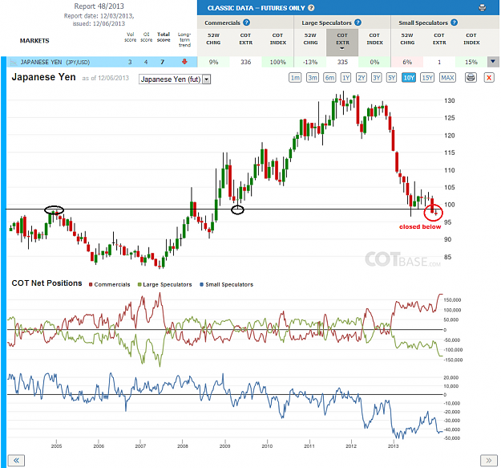The width and height of the screenshot is (501, 468).
Task: Toggle the Commercials series in the legend
Action: click(x=109, y=284)
